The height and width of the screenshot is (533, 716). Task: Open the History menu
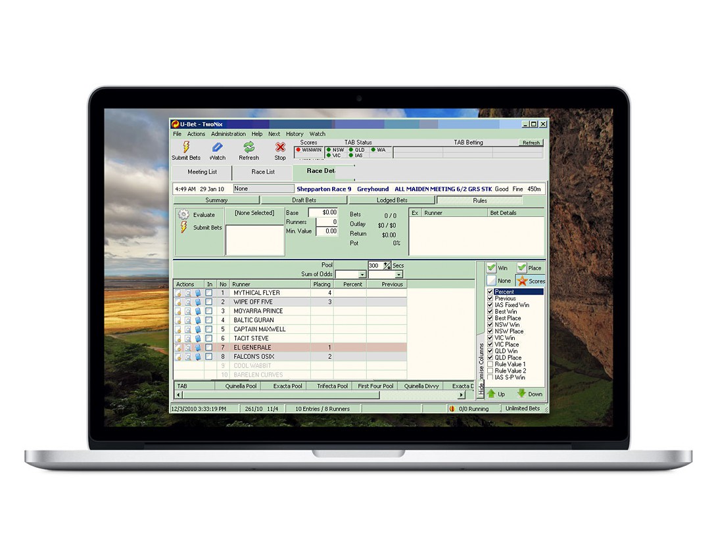tap(295, 133)
